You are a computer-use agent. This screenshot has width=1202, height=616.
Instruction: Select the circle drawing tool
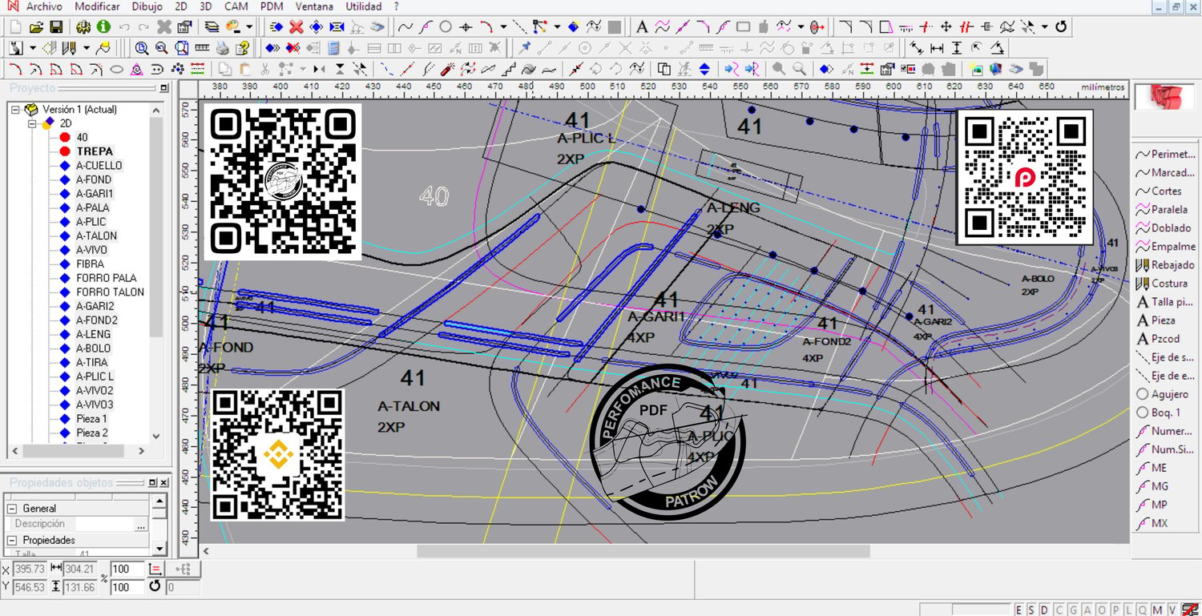pyautogui.click(x=446, y=27)
